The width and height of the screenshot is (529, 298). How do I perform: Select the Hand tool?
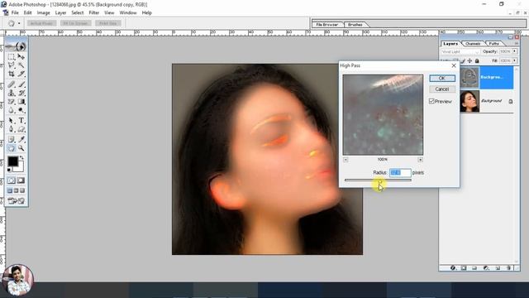pyautogui.click(x=11, y=148)
